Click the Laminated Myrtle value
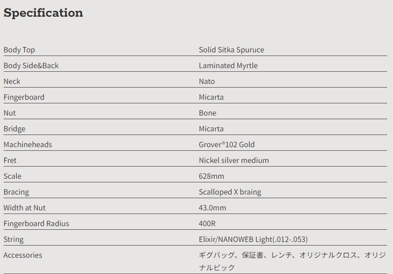The width and height of the screenshot is (393, 274). 228,66
